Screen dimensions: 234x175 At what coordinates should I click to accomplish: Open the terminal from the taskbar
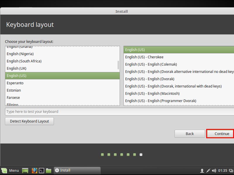42,170
